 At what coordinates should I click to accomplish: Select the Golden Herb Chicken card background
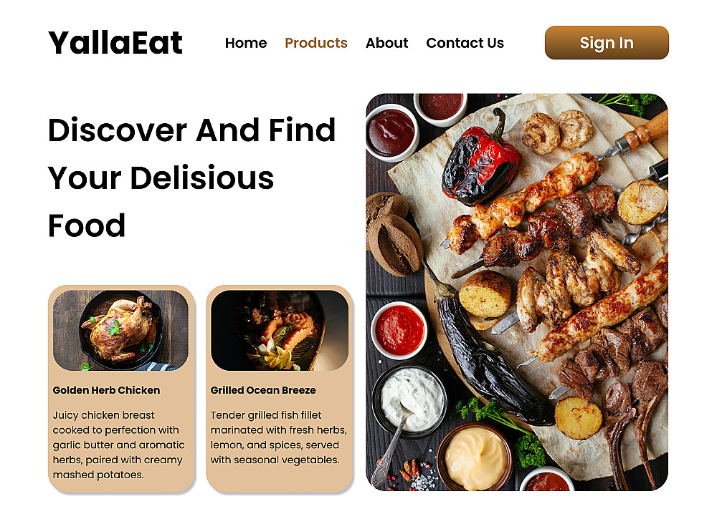point(122,389)
